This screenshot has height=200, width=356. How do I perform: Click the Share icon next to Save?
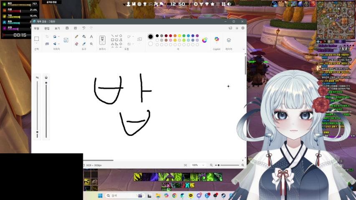click(76, 28)
